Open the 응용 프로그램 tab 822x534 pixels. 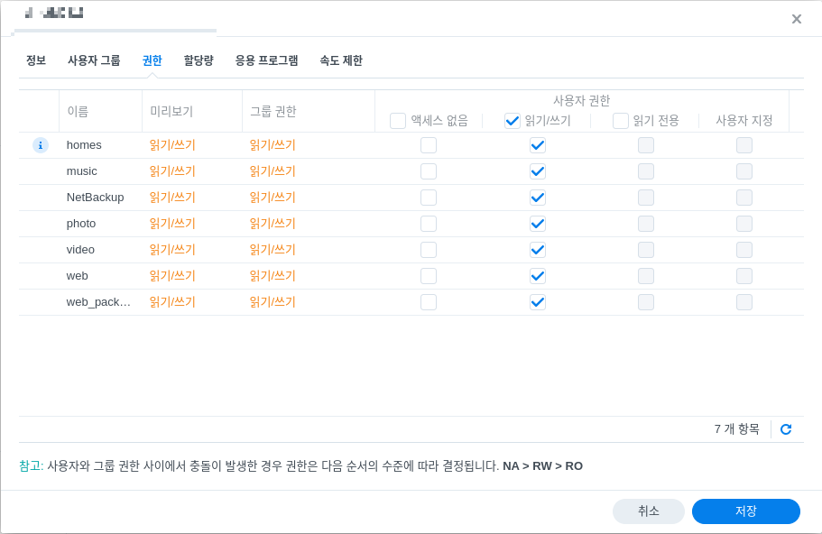266,60
